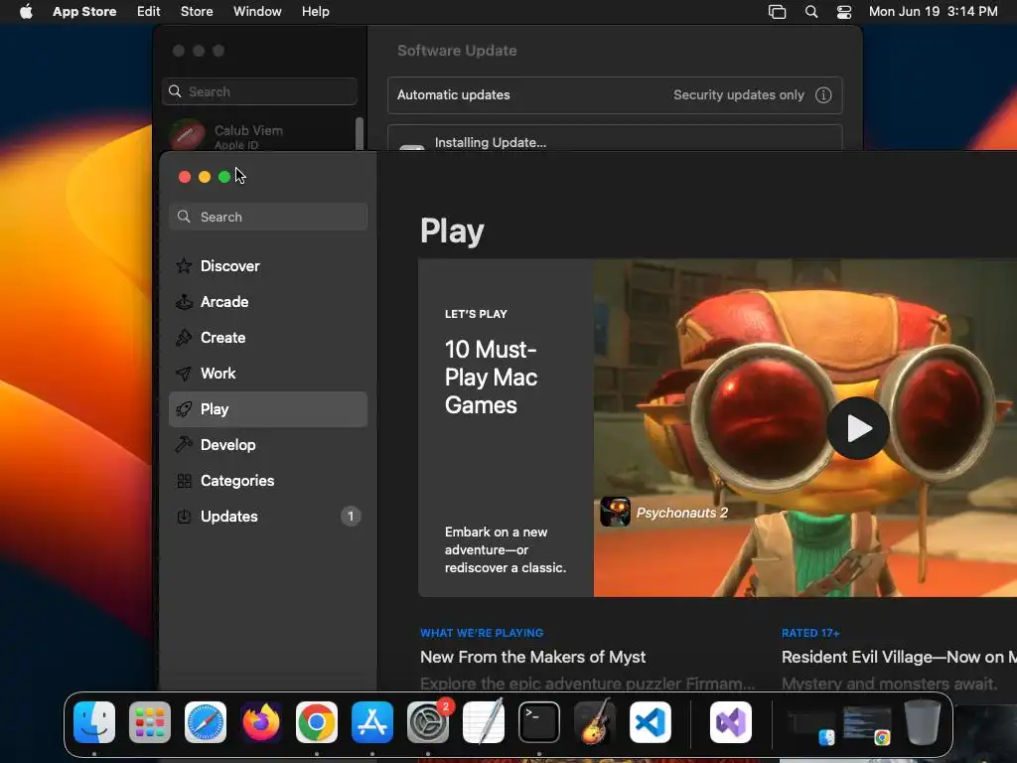Image resolution: width=1017 pixels, height=763 pixels.
Task: Open the Updates download icon in sidebar
Action: 184,517
